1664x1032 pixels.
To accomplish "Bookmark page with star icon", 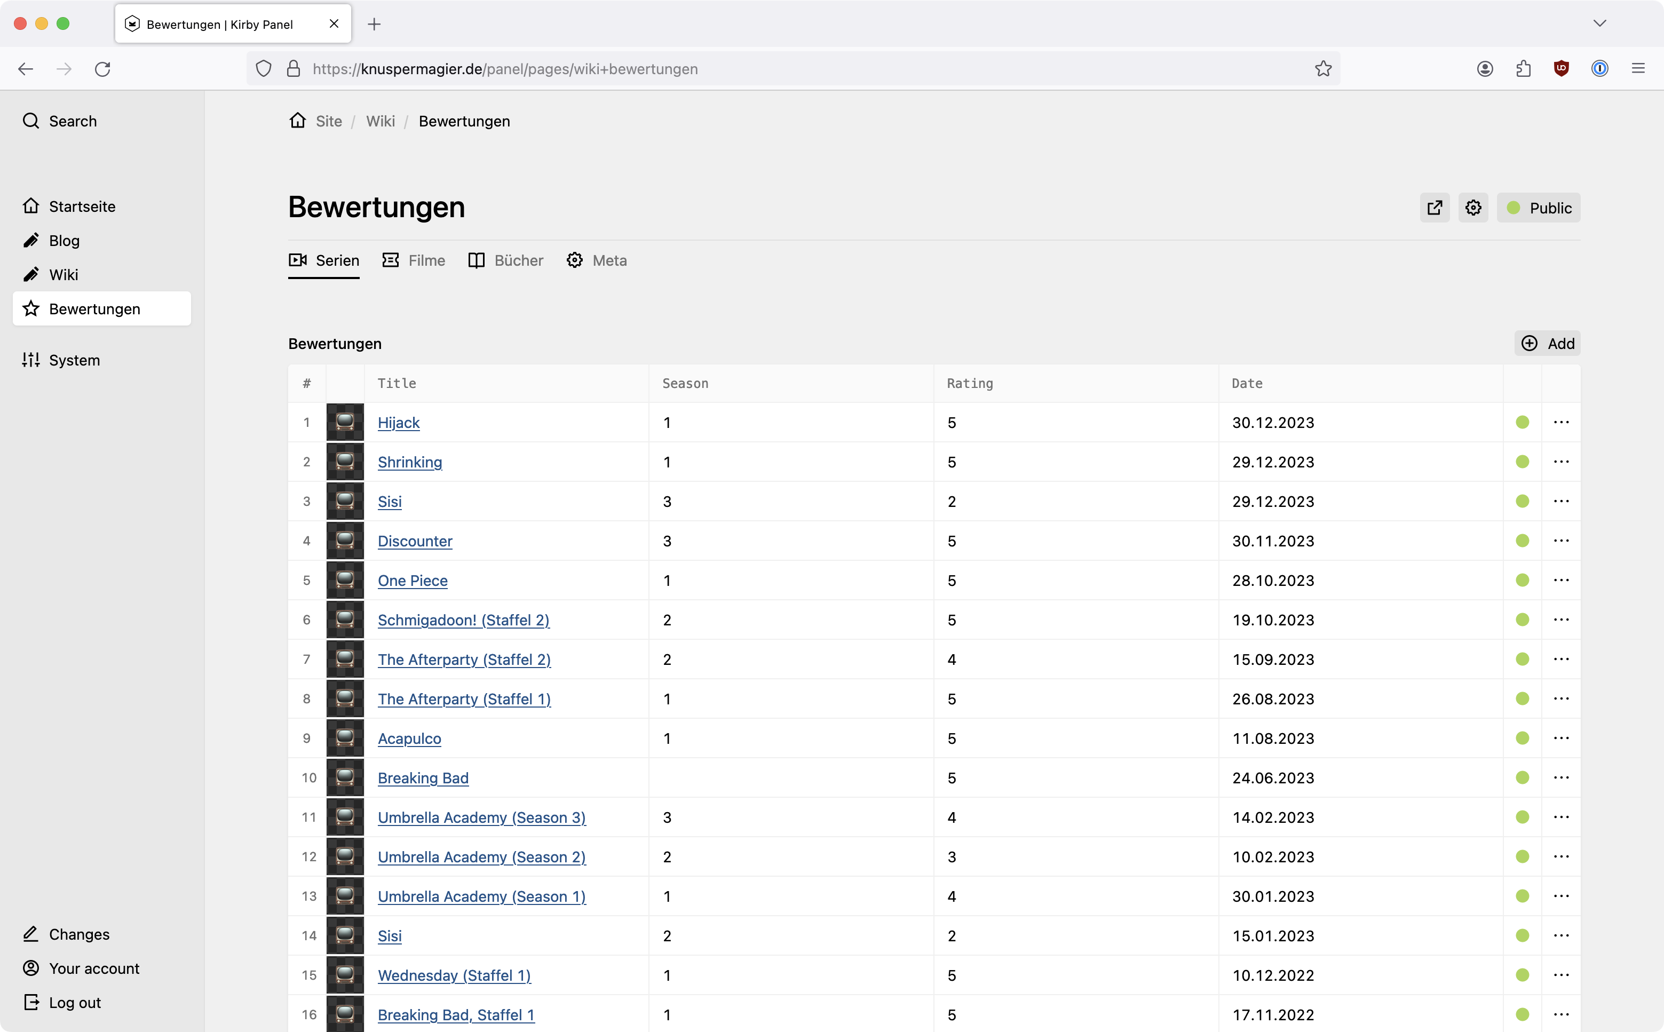I will pos(1323,69).
